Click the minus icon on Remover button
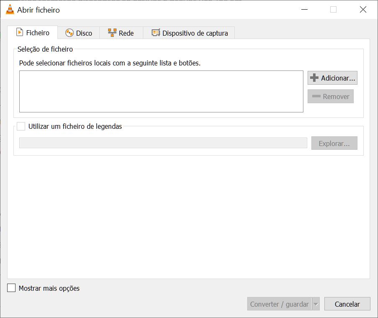This screenshot has width=378, height=318. [x=316, y=96]
